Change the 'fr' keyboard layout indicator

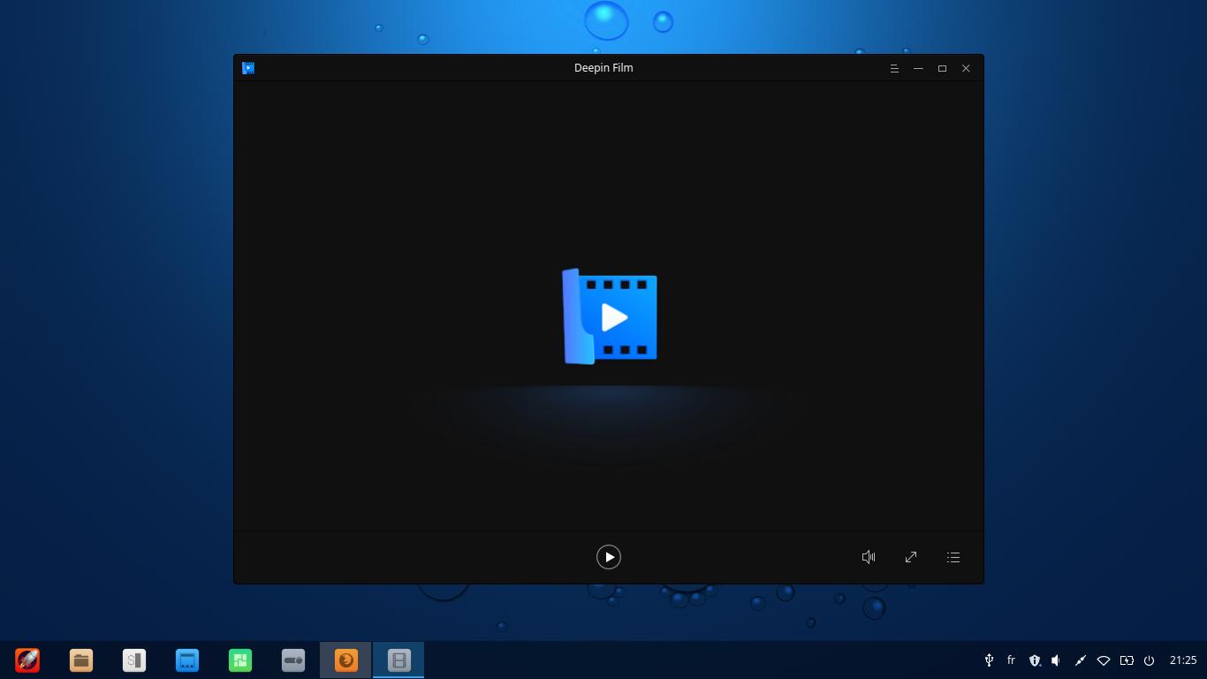[1011, 660]
